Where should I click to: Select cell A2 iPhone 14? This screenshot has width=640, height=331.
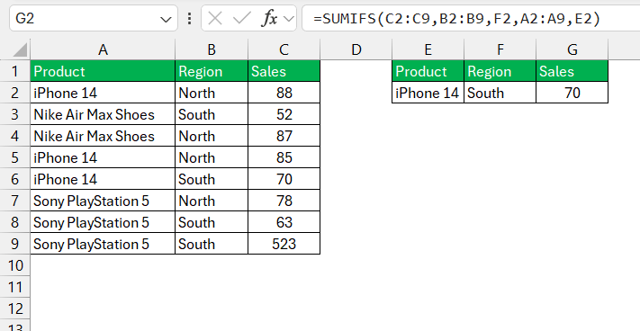coord(103,93)
